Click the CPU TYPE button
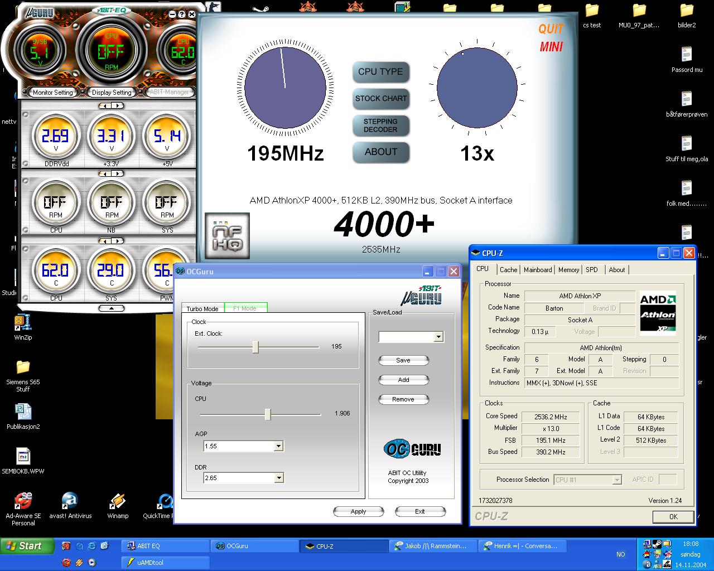The image size is (714, 571). [x=381, y=72]
